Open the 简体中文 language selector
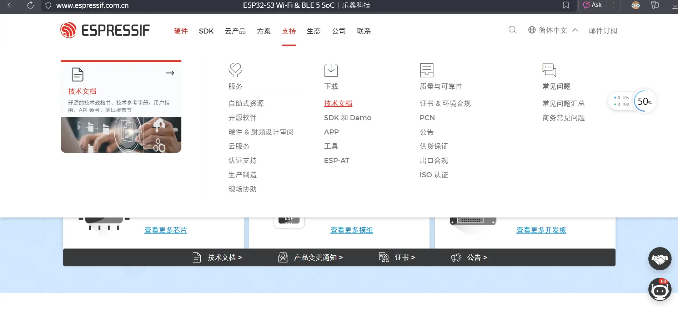Viewport: 678px width, 317px height. click(x=553, y=30)
